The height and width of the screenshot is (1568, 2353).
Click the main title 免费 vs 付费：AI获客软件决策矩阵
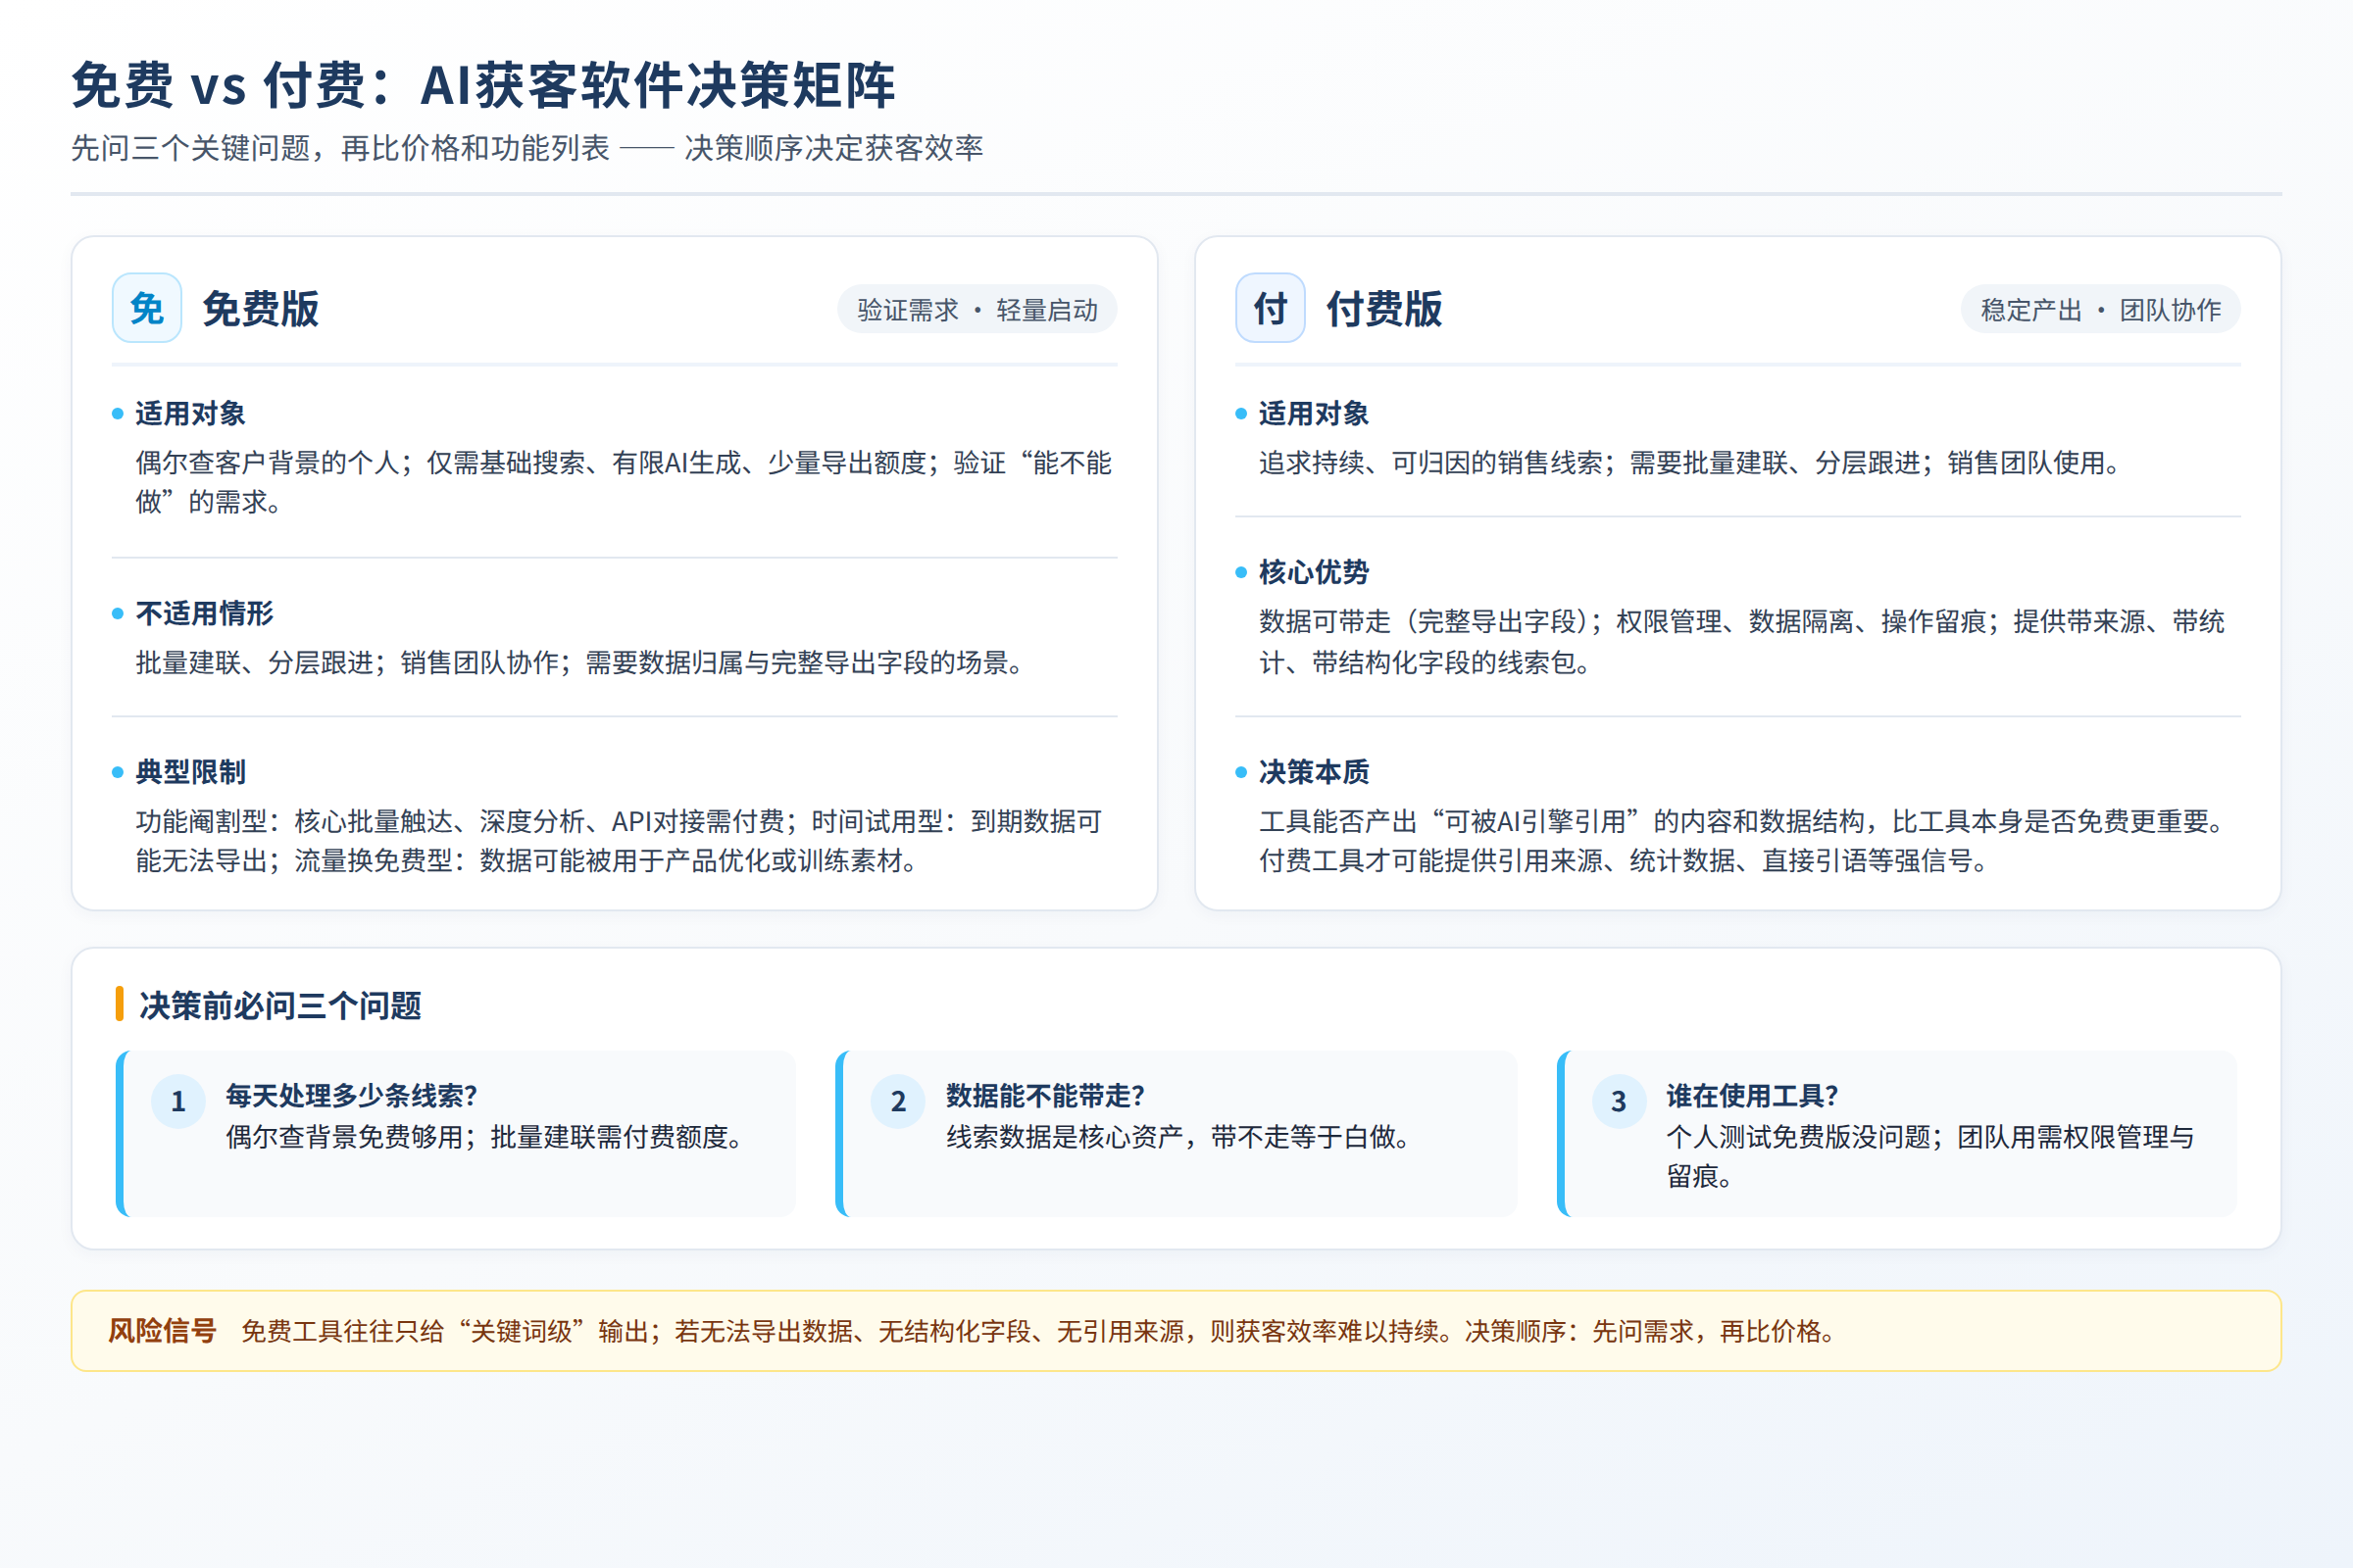click(x=483, y=85)
